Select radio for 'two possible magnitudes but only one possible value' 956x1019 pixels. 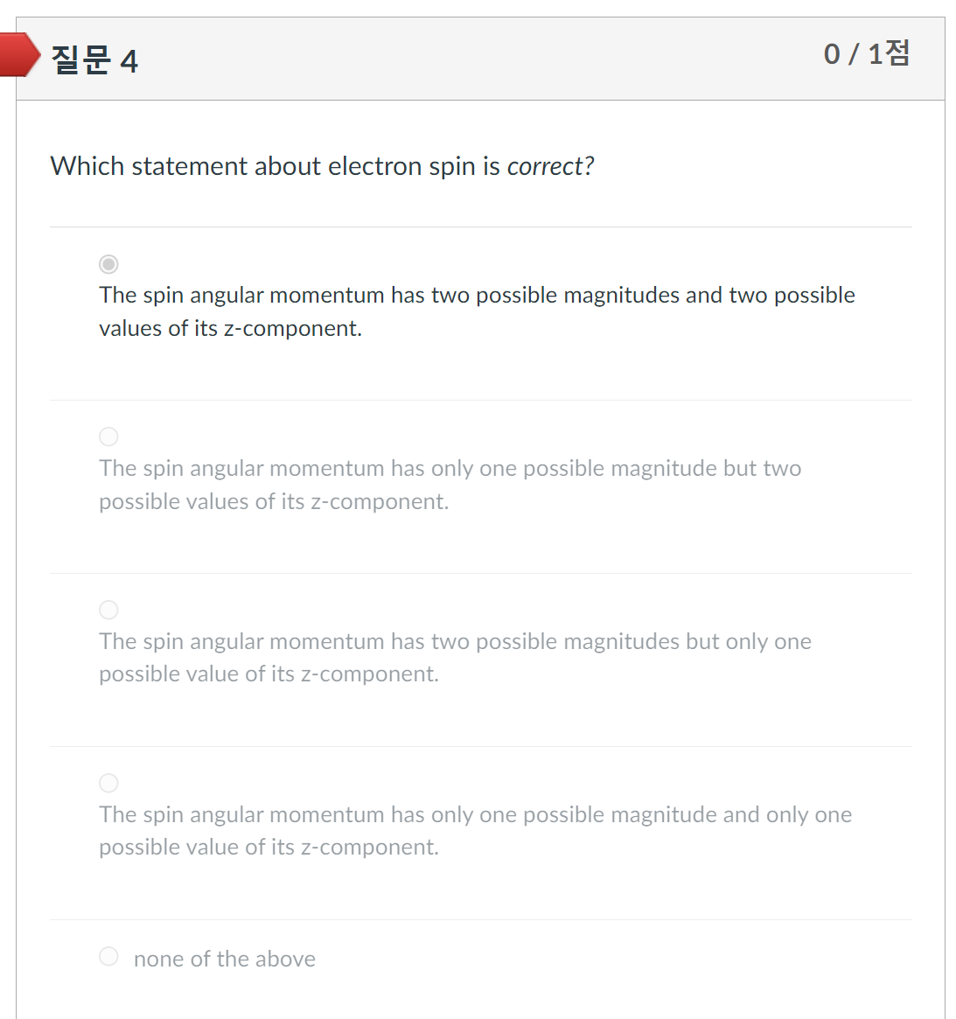108,610
